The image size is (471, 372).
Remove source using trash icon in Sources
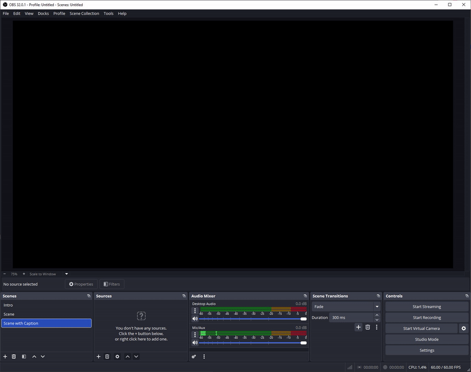tap(107, 356)
